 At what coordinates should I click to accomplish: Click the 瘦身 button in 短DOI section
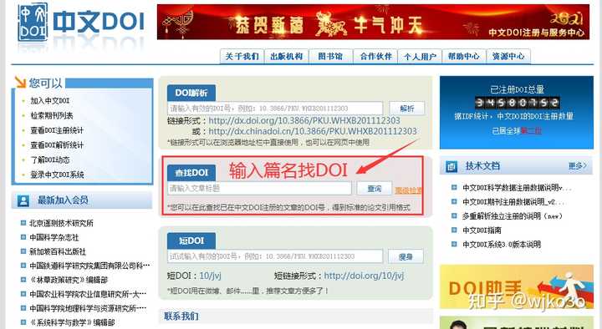tap(406, 256)
